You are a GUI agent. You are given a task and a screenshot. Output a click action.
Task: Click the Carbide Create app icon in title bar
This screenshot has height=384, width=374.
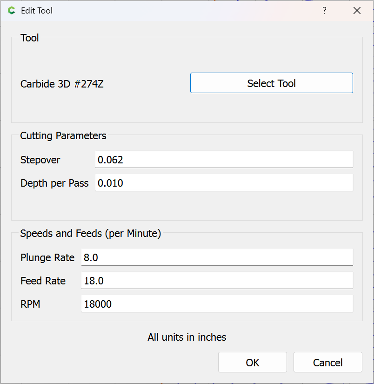tap(11, 11)
